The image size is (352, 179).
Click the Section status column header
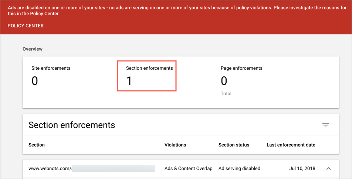pos(234,145)
